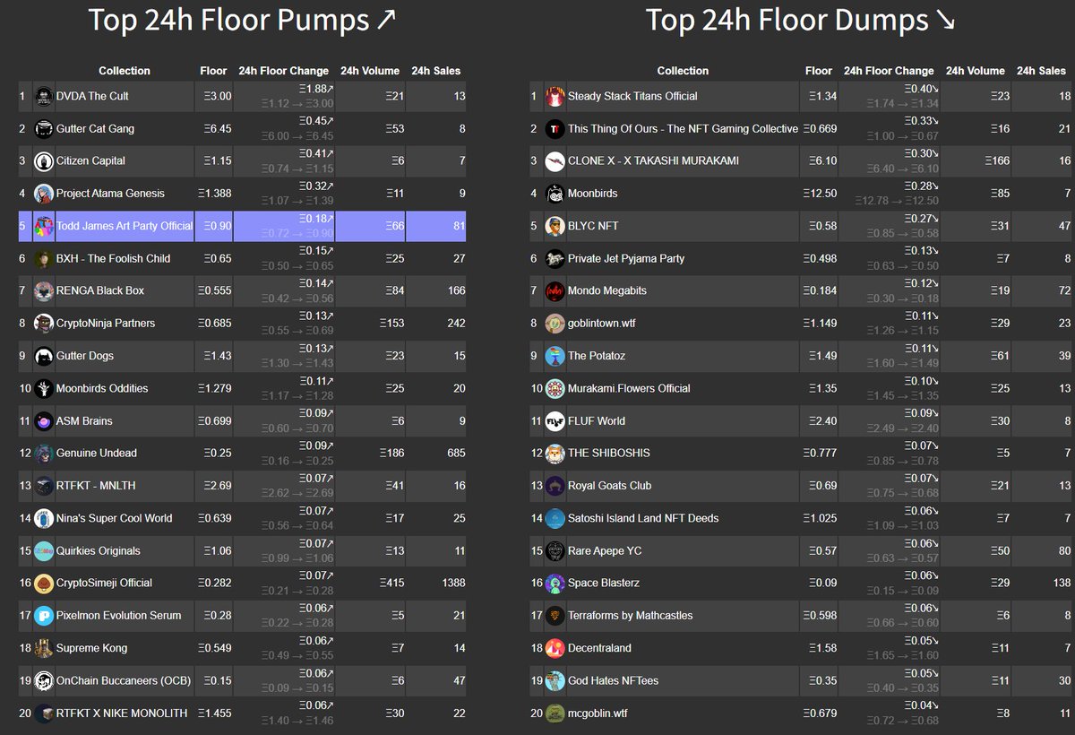Click the Genuine Undead icon
Viewport: 1075px width, 735px height.
[x=44, y=454]
